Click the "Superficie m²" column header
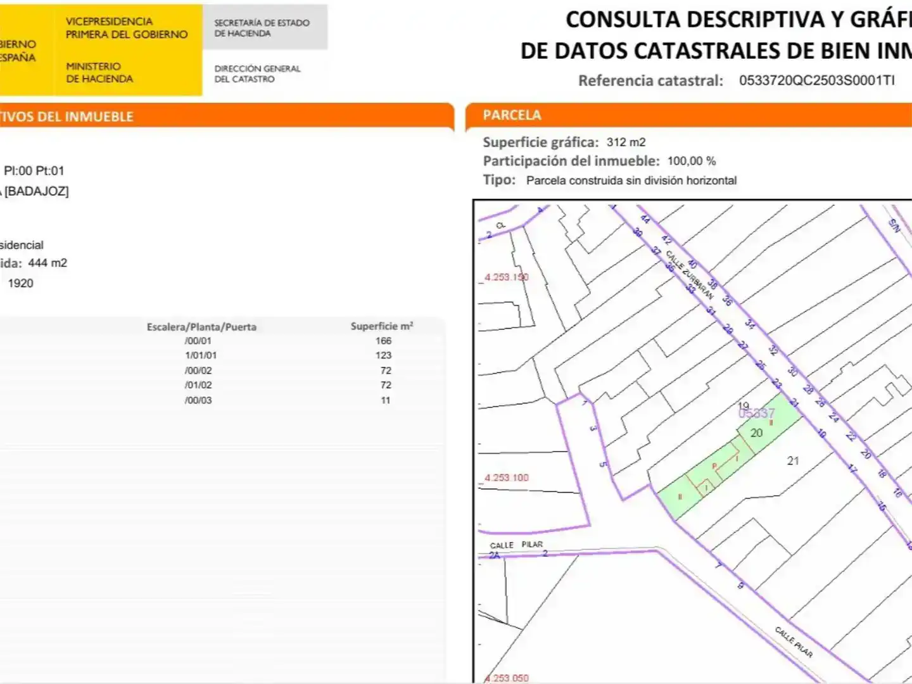912x684 pixels. pyautogui.click(x=382, y=326)
